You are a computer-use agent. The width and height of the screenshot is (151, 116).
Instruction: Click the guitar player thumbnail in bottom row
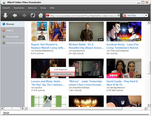coord(124,101)
